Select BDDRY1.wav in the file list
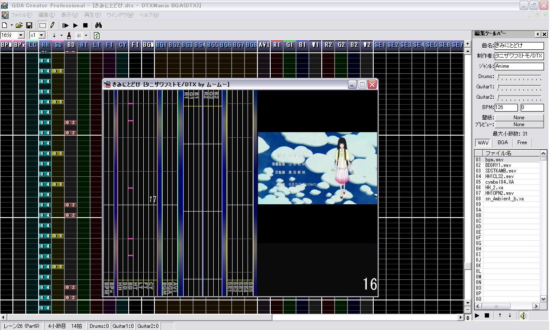Viewport: 550px width, 330px height. tap(507, 165)
